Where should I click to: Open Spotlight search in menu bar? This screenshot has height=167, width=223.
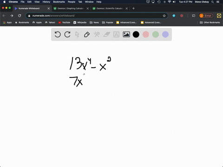pyautogui.click(x=213, y=2)
